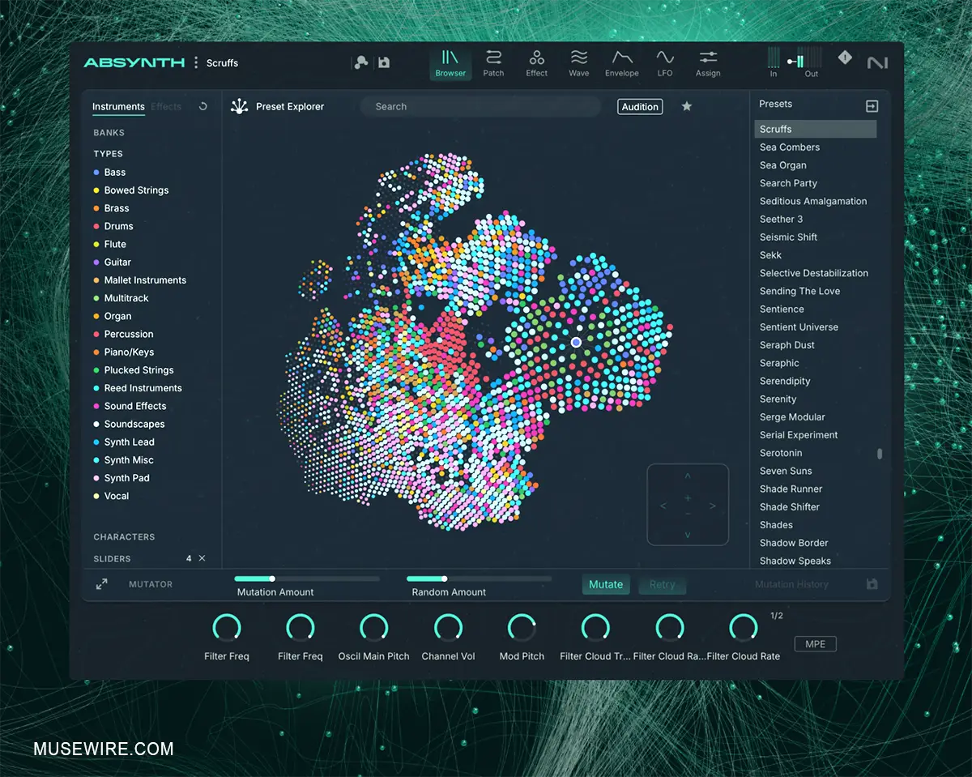
Task: Select the Sea Organ preset
Action: [783, 165]
